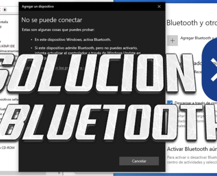Viewport: 217px width, 176px height.
Task: Click the Agregar Bluetooth u otro label
Action: tap(199, 38)
